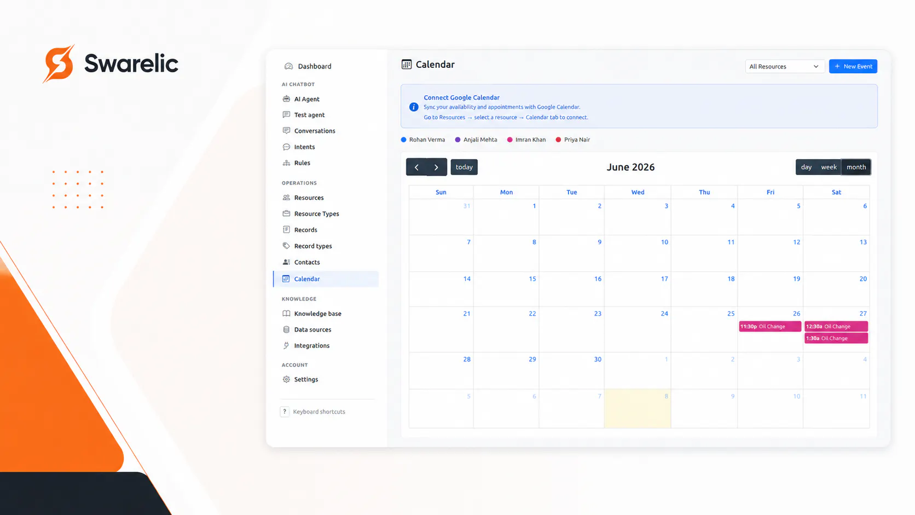Screen dimensions: 915x515
Task: Select June 10 in the calendar
Action: point(638,253)
